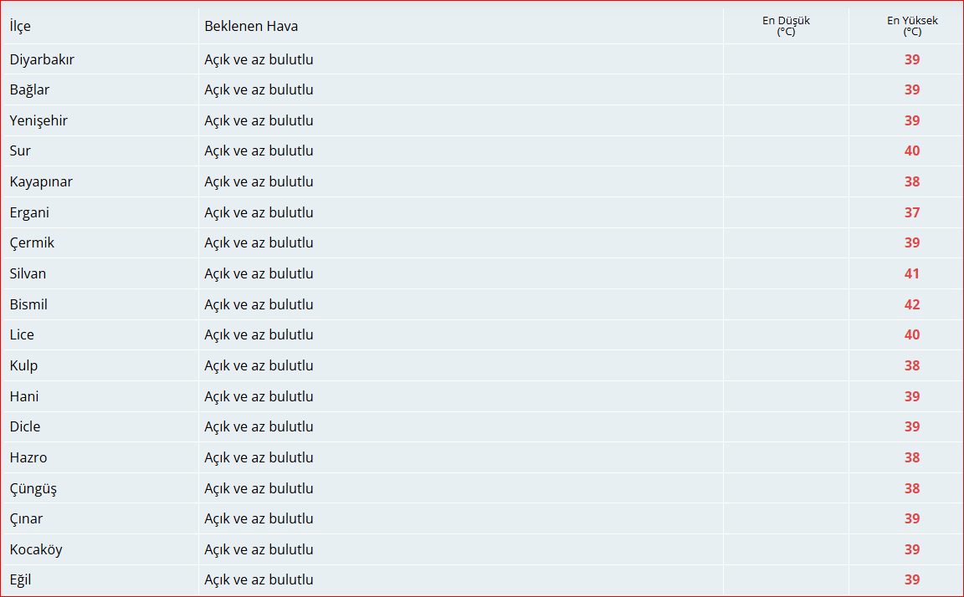Click the Silvan high temperature 41
The height and width of the screenshot is (597, 964).
(912, 274)
